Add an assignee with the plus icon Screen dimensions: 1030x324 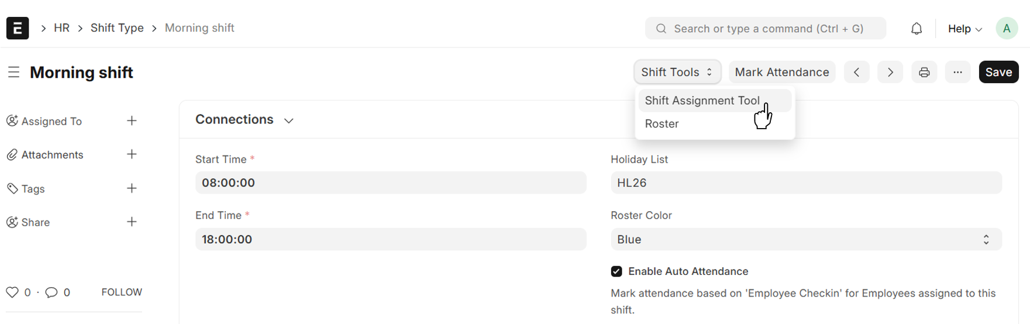pos(132,121)
